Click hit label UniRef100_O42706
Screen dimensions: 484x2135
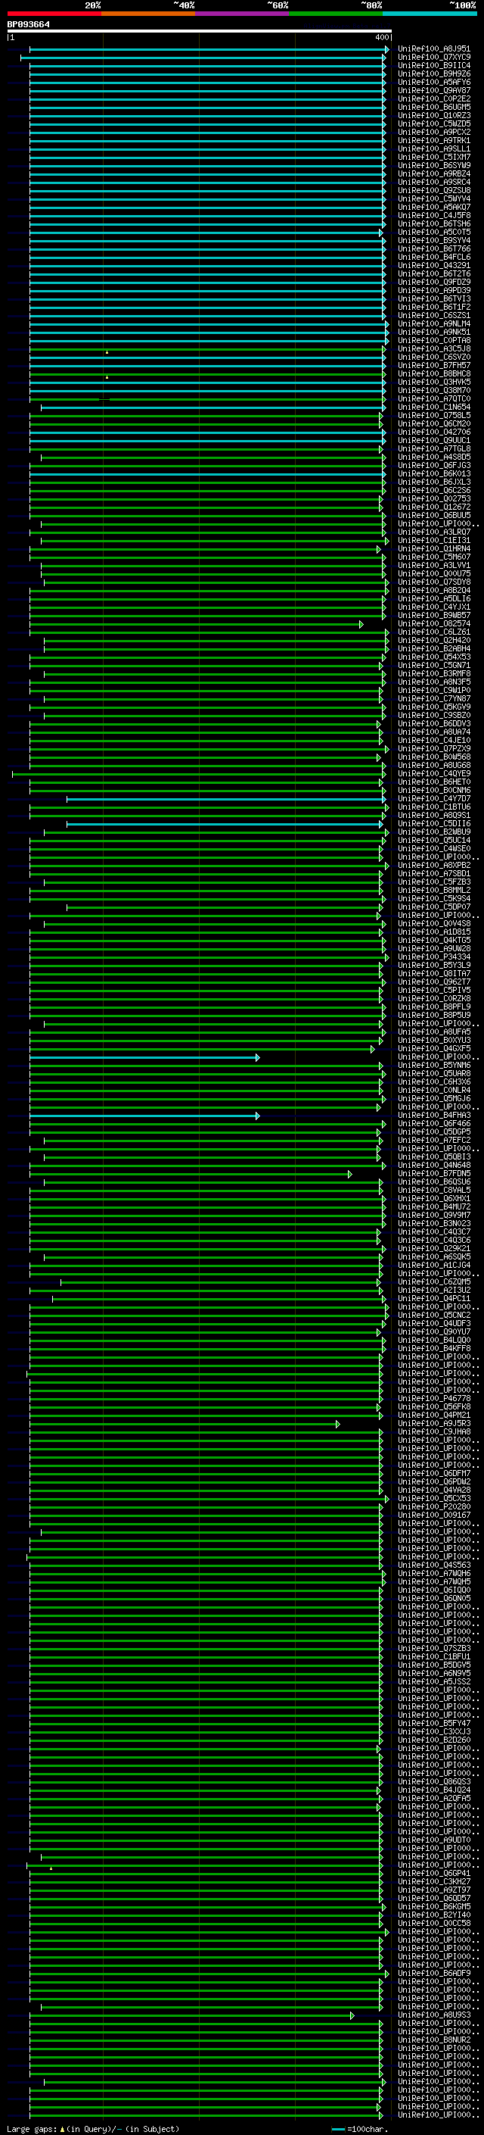[x=434, y=432]
